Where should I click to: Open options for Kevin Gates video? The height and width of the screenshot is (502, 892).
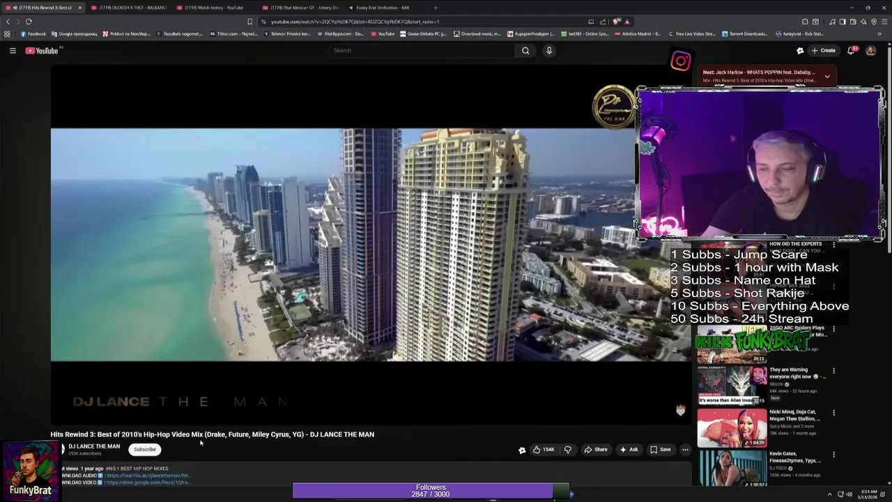point(833,455)
